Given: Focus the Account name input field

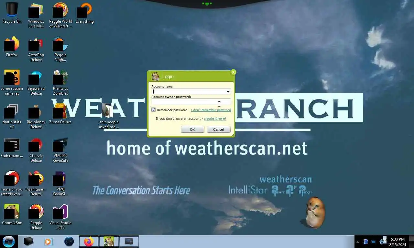Looking at the screenshot, I should coord(191,92).
